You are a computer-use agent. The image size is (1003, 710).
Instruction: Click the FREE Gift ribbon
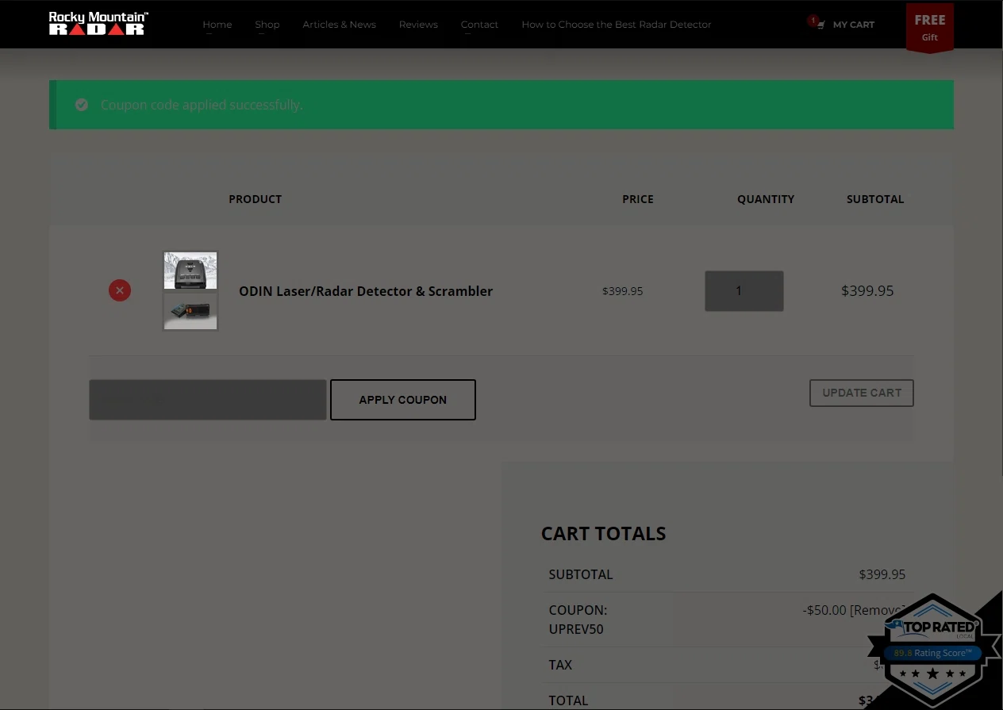point(930,28)
